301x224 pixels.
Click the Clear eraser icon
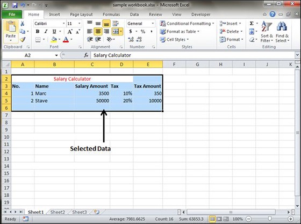click(252, 40)
